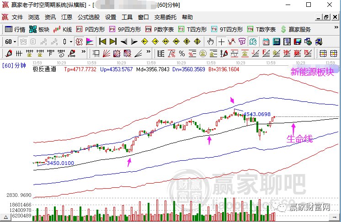Open the 行情 quotes view
The width and height of the screenshot is (341, 222).
(15, 29)
